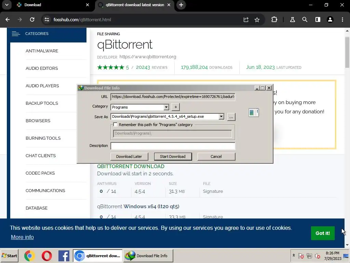Reload the fosshub page
Image resolution: width=350 pixels, height=263 pixels.
(32, 20)
